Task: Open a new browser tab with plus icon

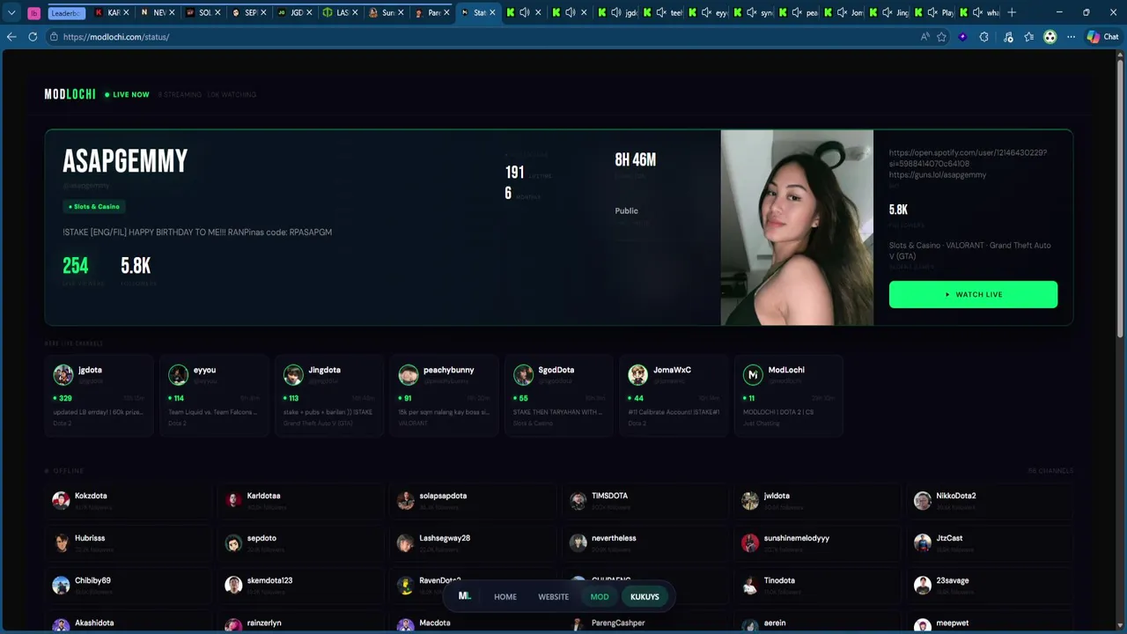Action: (1012, 12)
